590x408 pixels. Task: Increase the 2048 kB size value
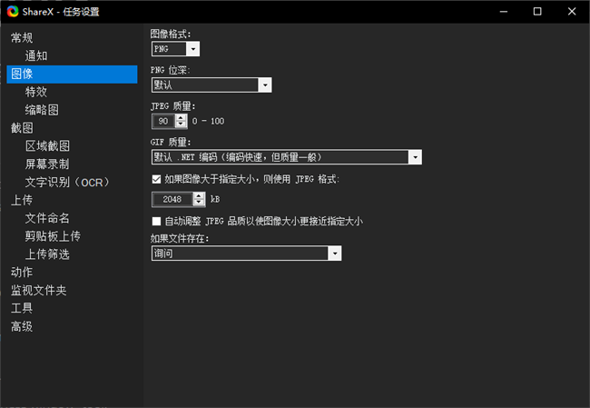[199, 194]
